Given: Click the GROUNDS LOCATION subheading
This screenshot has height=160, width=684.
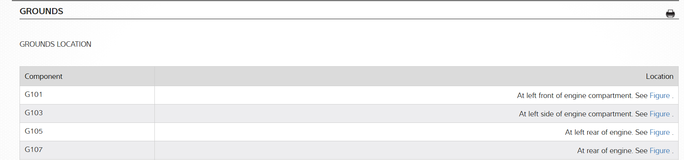Looking at the screenshot, I should click(x=55, y=44).
